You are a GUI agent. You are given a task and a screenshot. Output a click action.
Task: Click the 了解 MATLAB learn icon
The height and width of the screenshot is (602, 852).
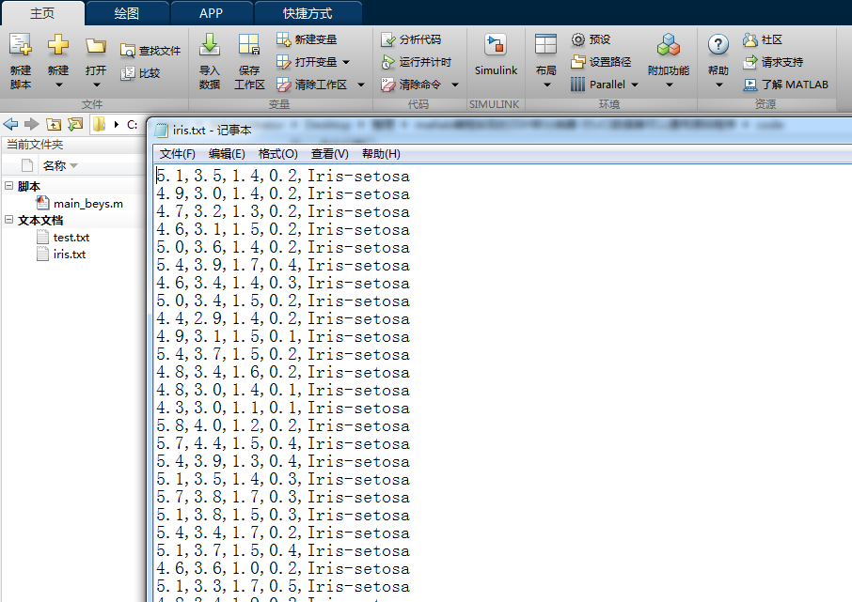pos(750,85)
